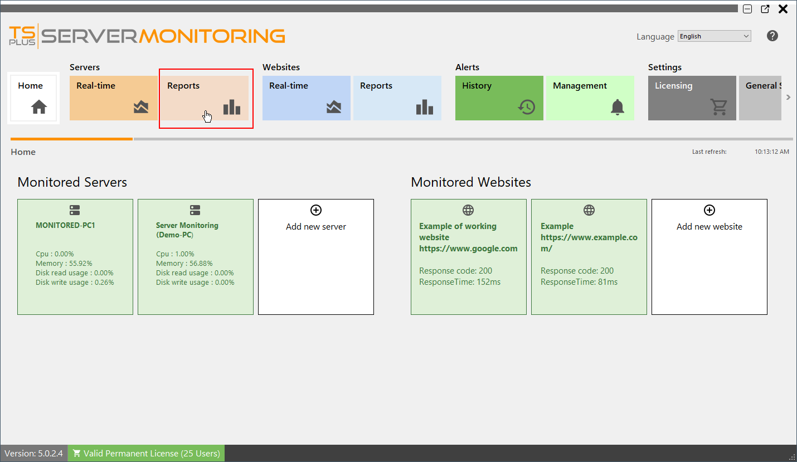797x462 pixels.
Task: Open the Websites Reports section
Action: tap(397, 98)
